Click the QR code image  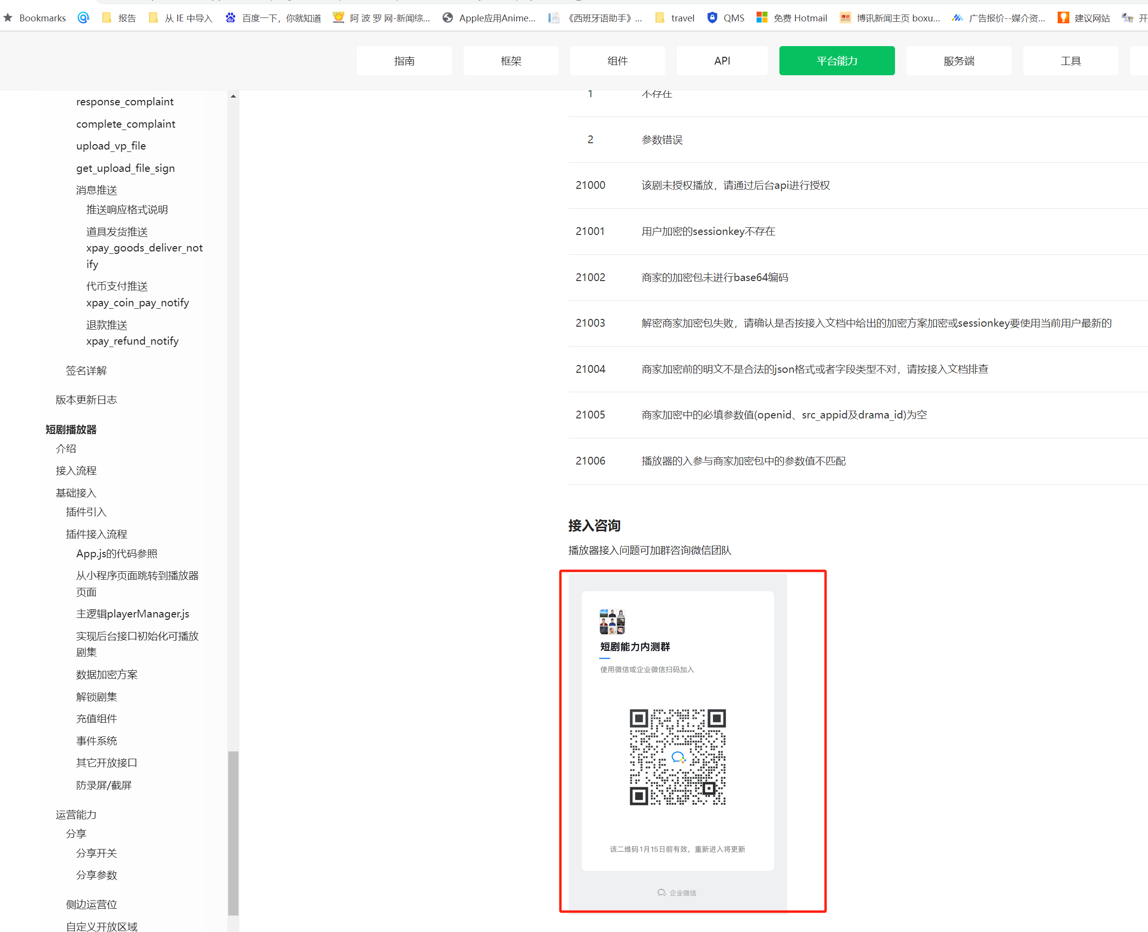click(677, 757)
